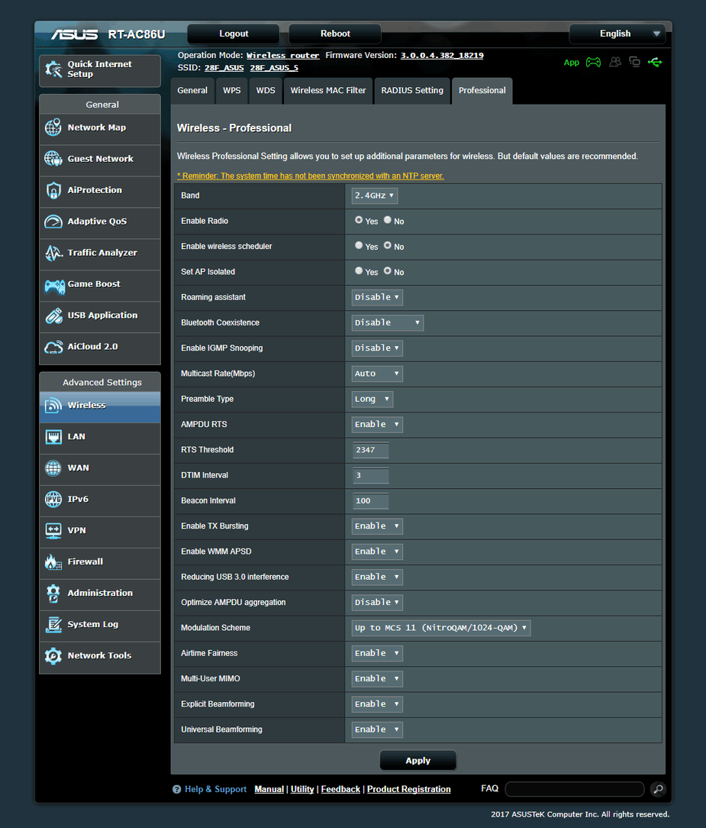Click the DTIM Interval input field
Viewport: 706px width, 828px height.
[370, 475]
